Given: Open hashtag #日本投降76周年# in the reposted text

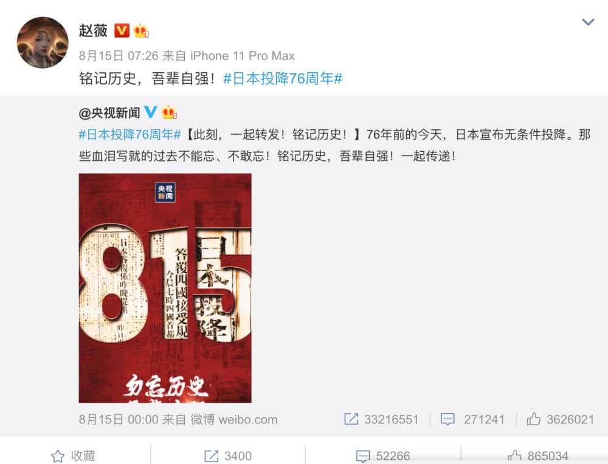Looking at the screenshot, I should coord(130,134).
